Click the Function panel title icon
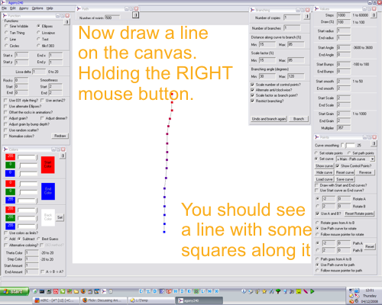This screenshot has width=382, height=305. click(x=5, y=15)
